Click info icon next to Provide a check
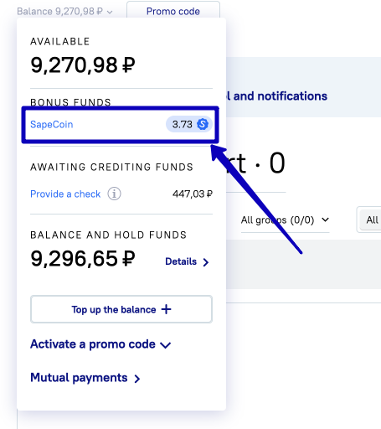The width and height of the screenshot is (381, 429). coord(114,194)
